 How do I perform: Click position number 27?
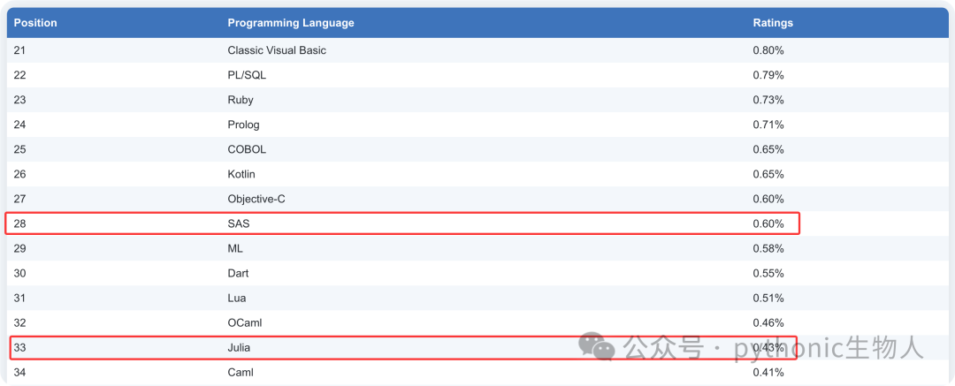coord(20,199)
